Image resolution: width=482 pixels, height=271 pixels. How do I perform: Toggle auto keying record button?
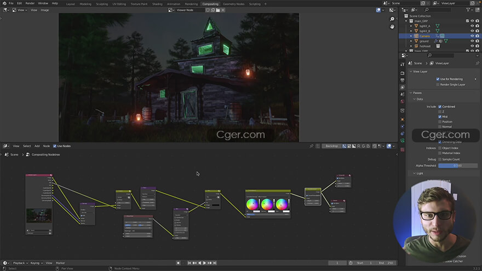[x=179, y=263]
